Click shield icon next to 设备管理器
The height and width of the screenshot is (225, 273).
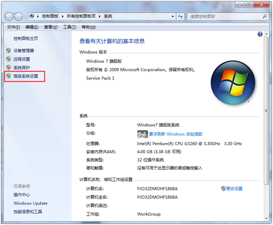[x=8, y=51]
